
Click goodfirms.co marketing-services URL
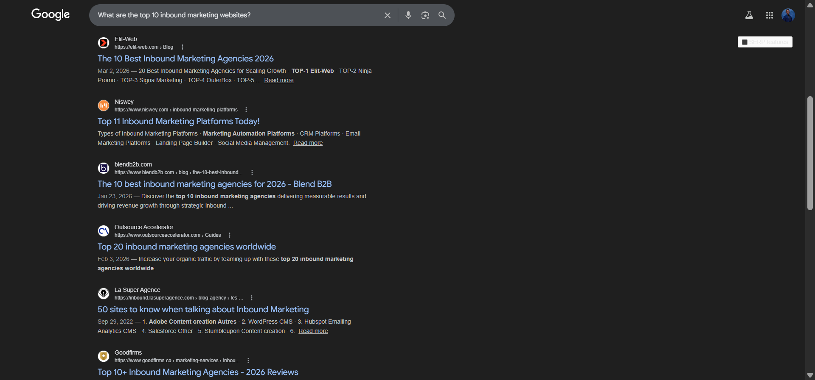coord(177,361)
